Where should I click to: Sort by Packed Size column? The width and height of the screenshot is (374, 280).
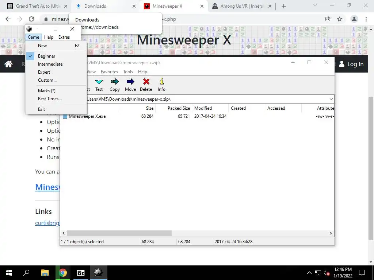[174, 108]
